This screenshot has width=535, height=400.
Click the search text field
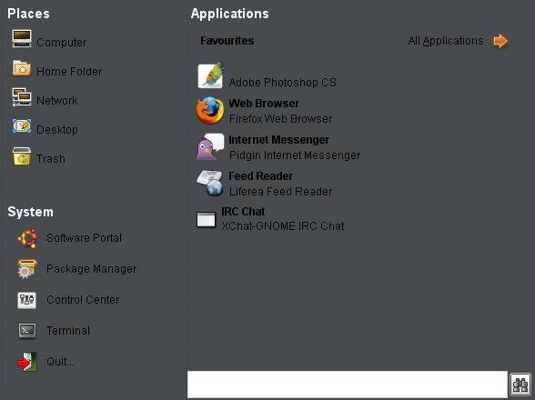click(348, 385)
